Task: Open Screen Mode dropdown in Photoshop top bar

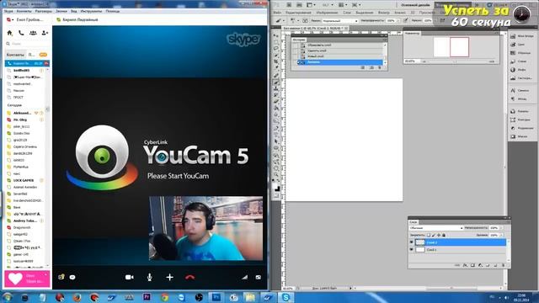Action: [356, 5]
